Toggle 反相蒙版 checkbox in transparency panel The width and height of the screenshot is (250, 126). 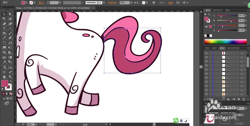pos(232,123)
